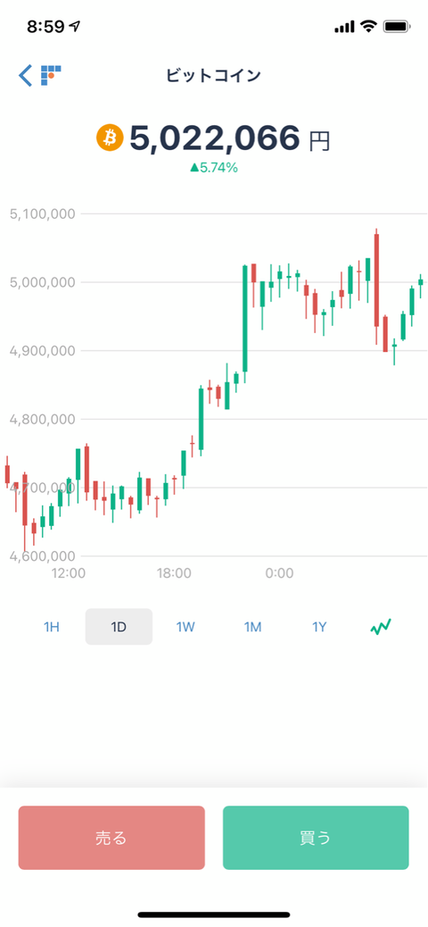Tap the cellular signal bars icon

tap(344, 27)
